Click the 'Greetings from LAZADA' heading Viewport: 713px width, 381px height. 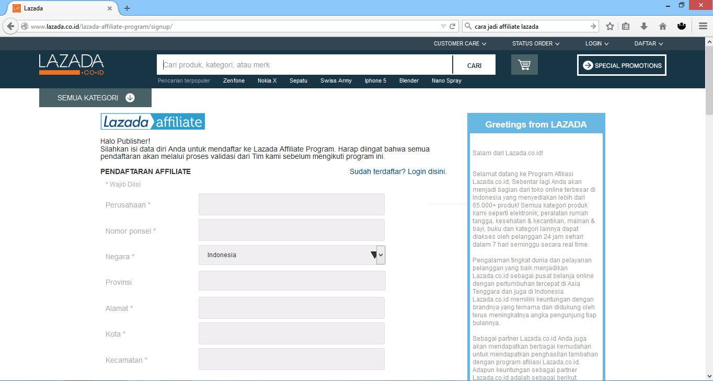(536, 124)
